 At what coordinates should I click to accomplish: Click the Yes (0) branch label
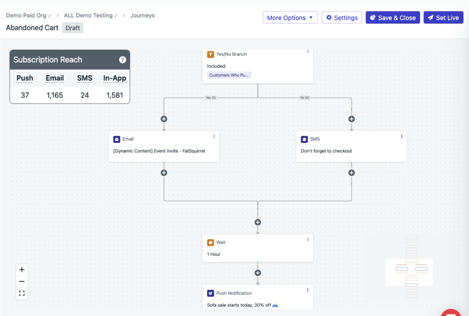click(x=211, y=98)
